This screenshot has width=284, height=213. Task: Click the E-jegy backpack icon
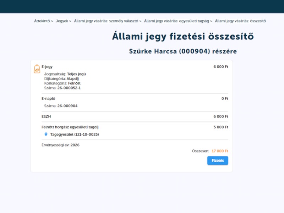[x=37, y=69]
